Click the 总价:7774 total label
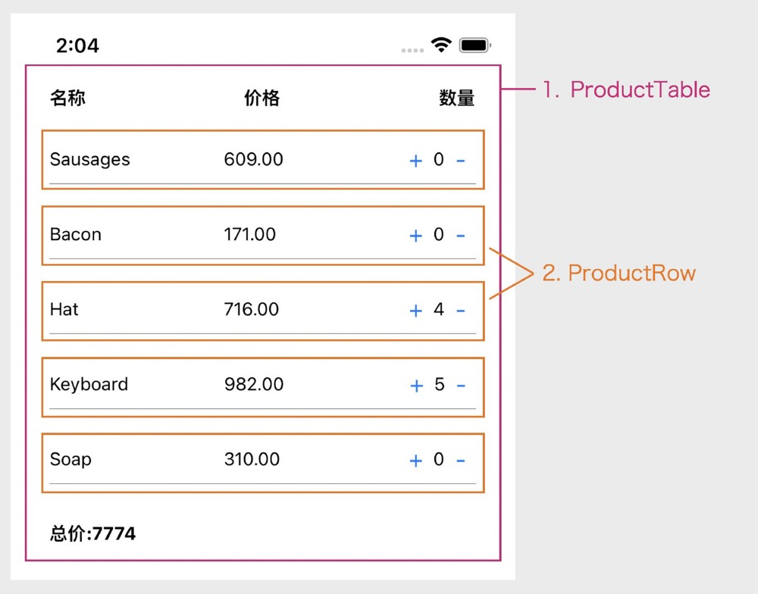The image size is (758, 594). [x=92, y=533]
